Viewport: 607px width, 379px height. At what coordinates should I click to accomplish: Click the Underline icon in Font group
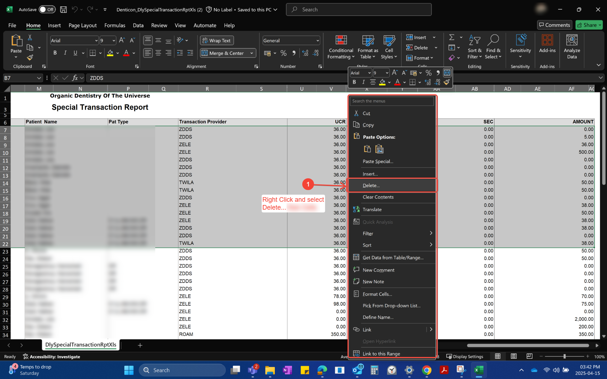[75, 53]
